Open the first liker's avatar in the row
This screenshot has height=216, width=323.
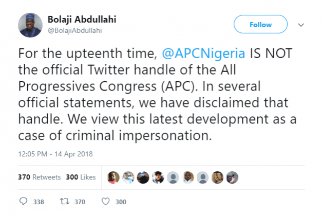113,177
